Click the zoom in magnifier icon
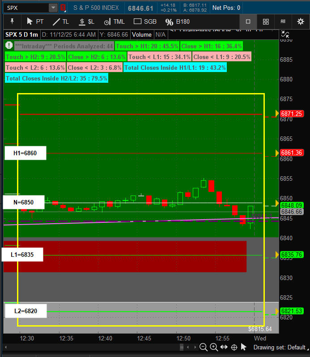310x357 pixels. coord(214,347)
